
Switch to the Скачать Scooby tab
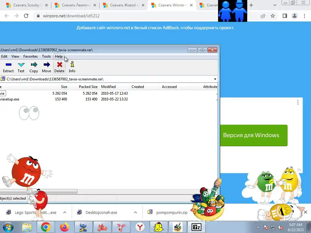27,5
